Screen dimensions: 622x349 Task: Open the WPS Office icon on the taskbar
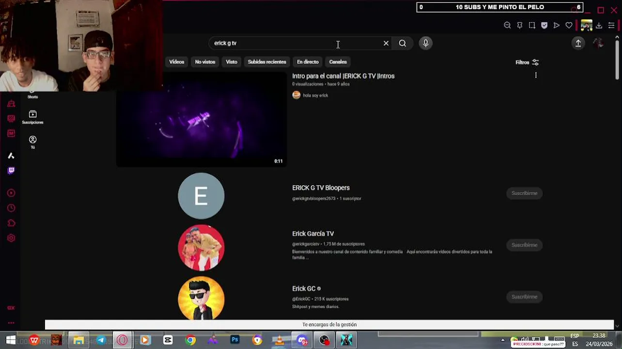click(x=34, y=340)
